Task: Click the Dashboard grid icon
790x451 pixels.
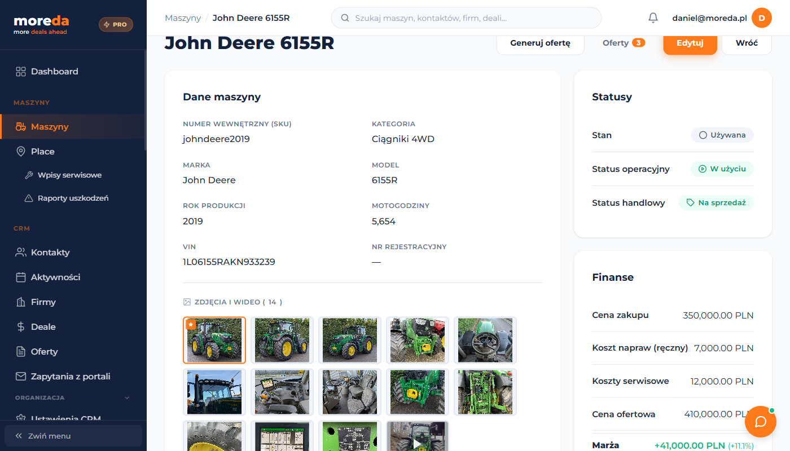Action: coord(21,72)
